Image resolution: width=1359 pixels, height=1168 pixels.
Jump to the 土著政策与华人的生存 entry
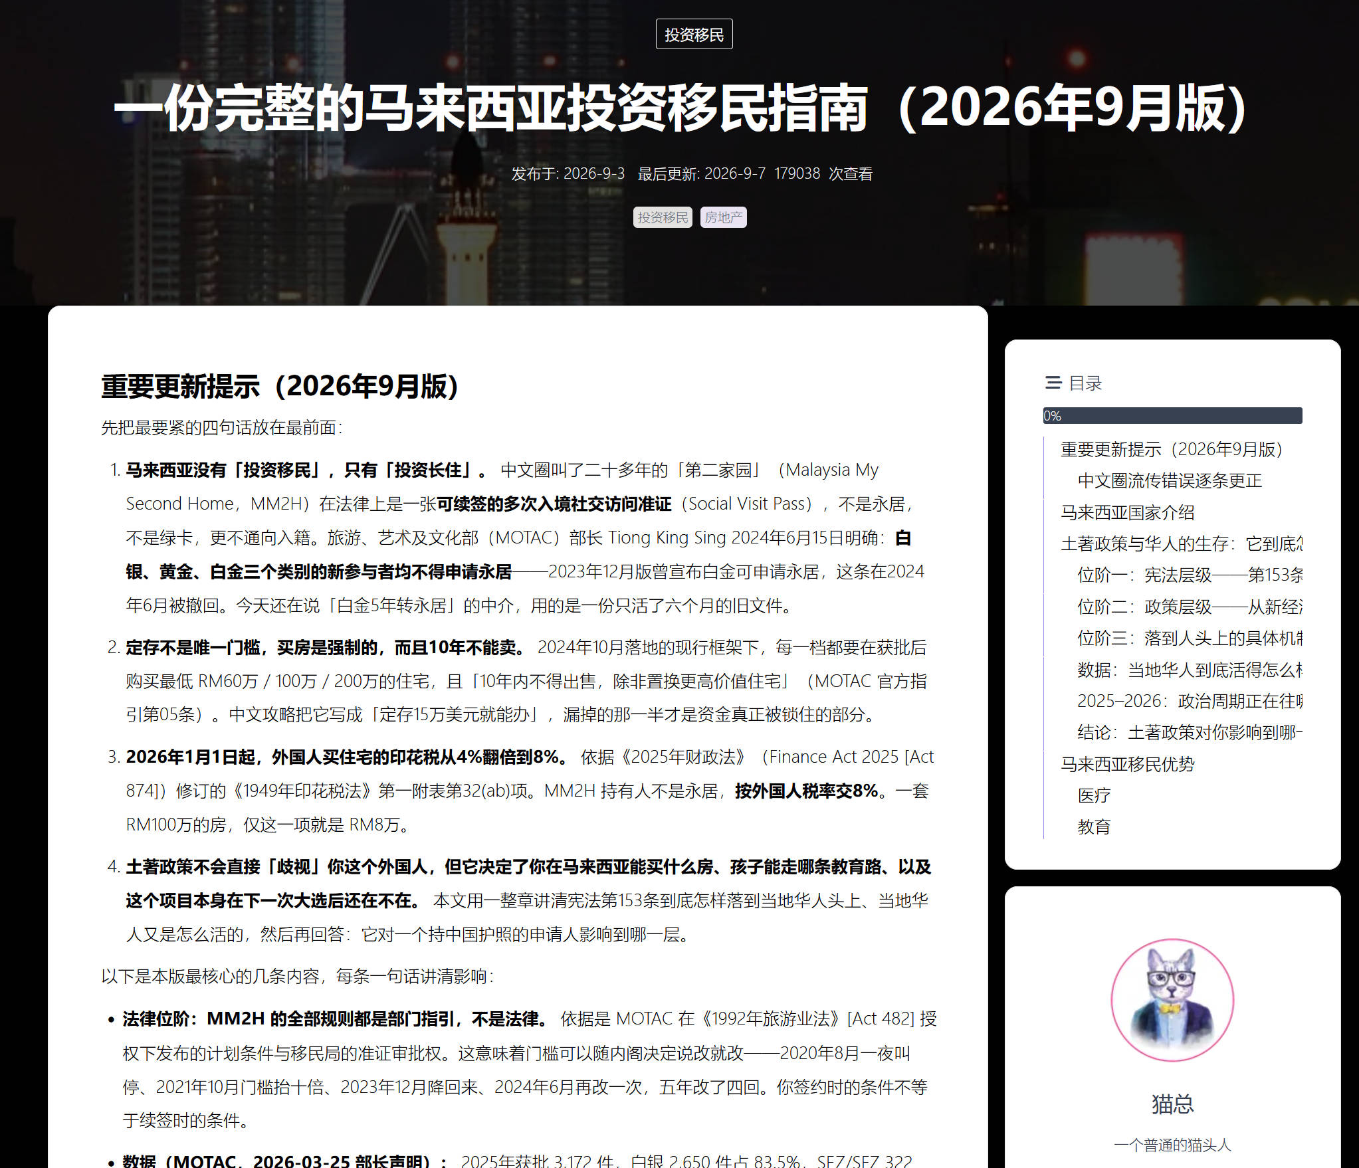tap(1182, 544)
